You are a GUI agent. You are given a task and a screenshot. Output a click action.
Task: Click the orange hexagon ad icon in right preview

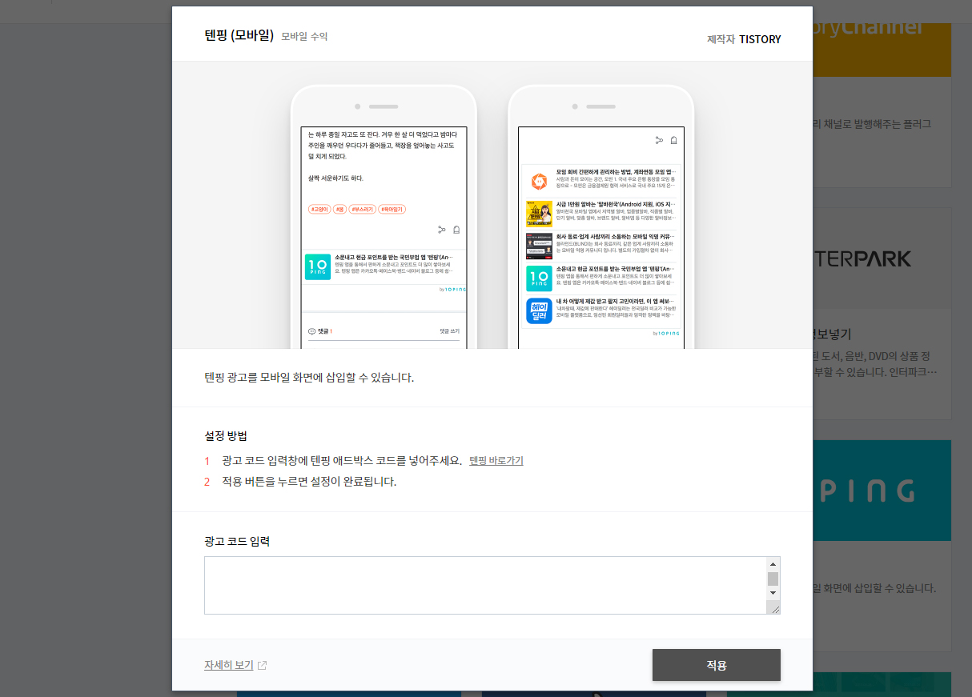click(x=539, y=182)
